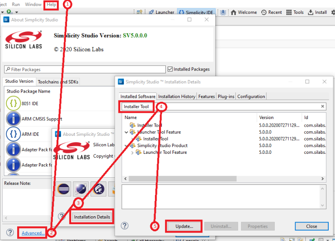Switch to the Simplicity IDE perspective
335x241 pixels.
(x=196, y=12)
